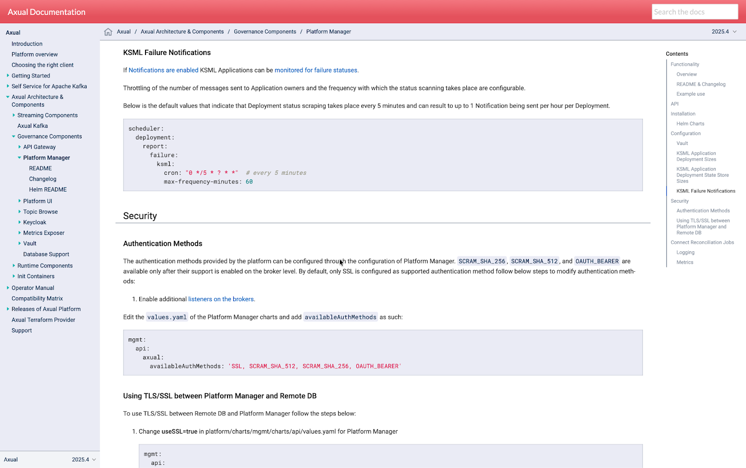Jump to Security in Contents
This screenshot has height=468, width=746.
click(679, 201)
